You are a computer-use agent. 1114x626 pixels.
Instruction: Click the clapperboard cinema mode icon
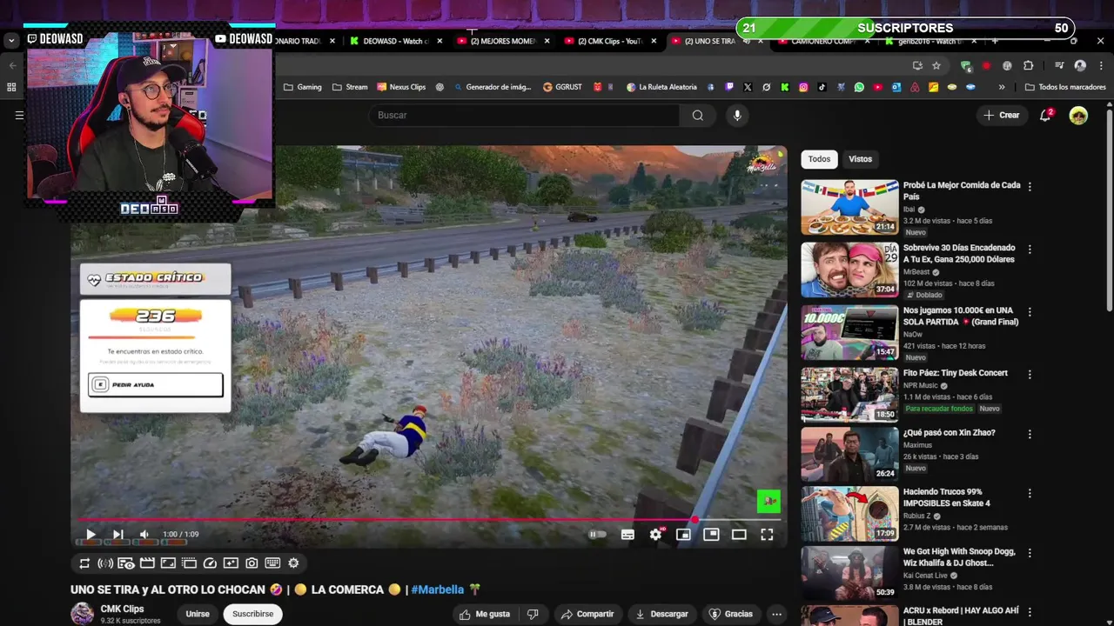147,563
